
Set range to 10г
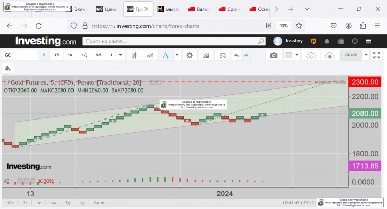[10, 203]
